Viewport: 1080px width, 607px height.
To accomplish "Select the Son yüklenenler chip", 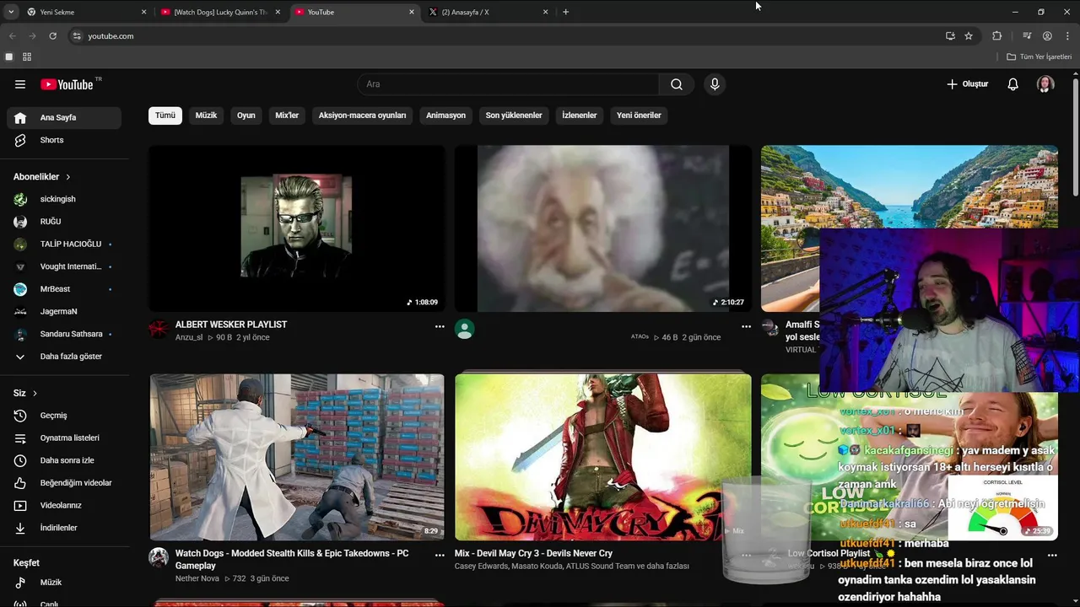I will pos(514,115).
